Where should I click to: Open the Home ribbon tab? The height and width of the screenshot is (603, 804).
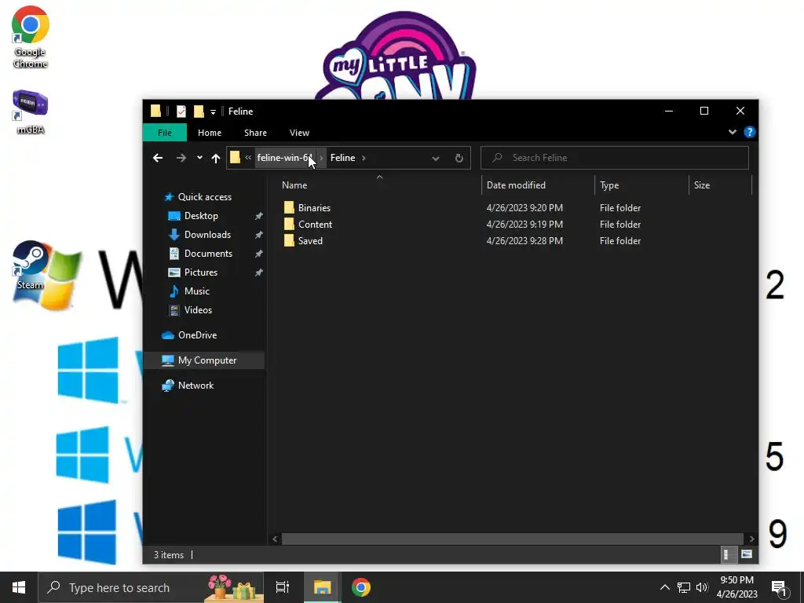point(210,133)
